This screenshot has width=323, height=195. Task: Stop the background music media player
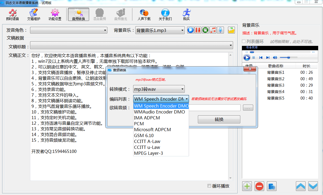(x=254, y=57)
